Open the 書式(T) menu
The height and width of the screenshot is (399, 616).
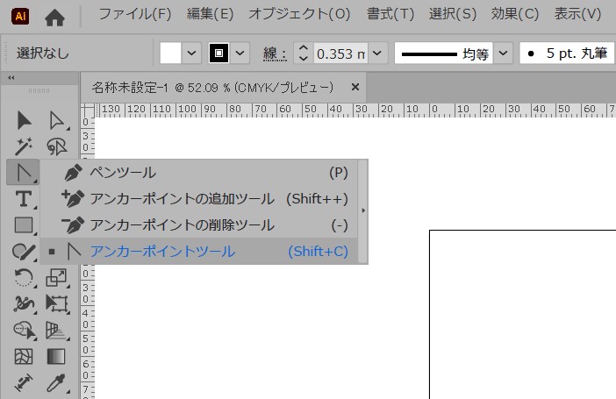390,15
